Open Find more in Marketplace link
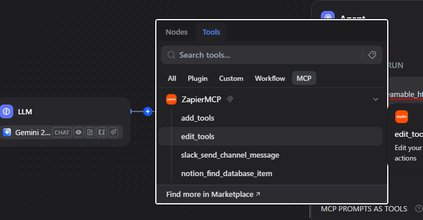This screenshot has height=220, width=423. click(213, 195)
